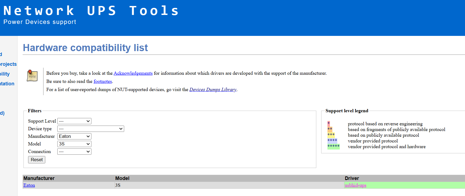465x196 pixels.
Task: Open the Acknowledgements link
Action: pos(133,73)
